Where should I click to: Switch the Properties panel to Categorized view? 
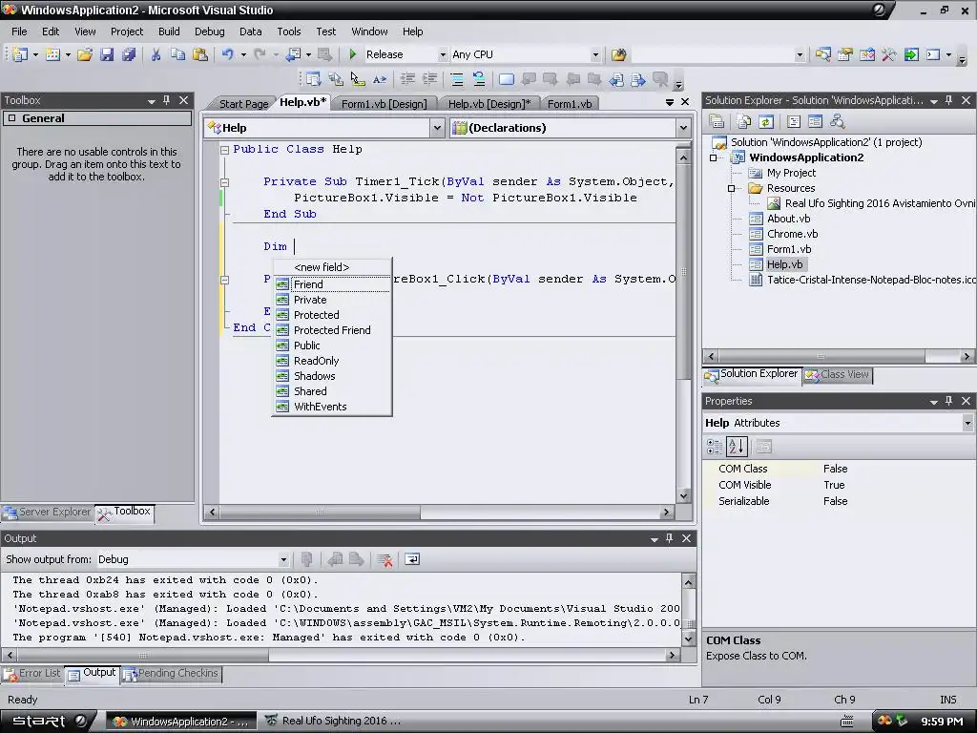[x=714, y=447]
